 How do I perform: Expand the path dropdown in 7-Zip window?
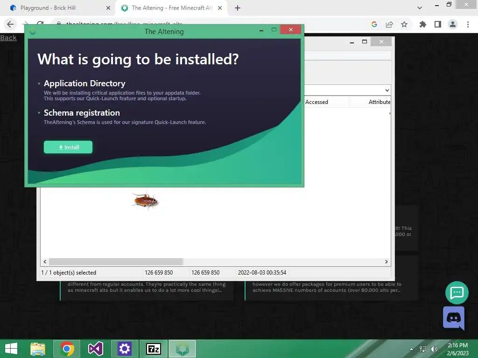point(387,90)
